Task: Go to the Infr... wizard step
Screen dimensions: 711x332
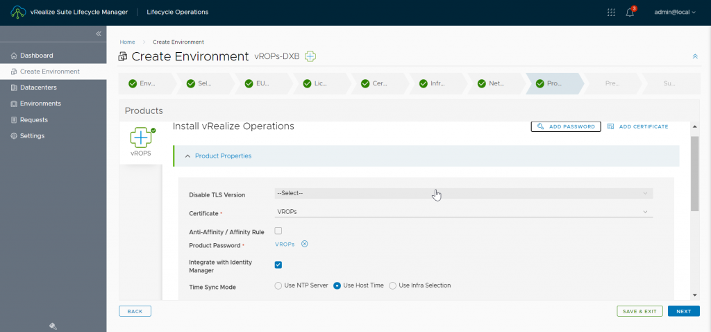Action: tap(437, 83)
